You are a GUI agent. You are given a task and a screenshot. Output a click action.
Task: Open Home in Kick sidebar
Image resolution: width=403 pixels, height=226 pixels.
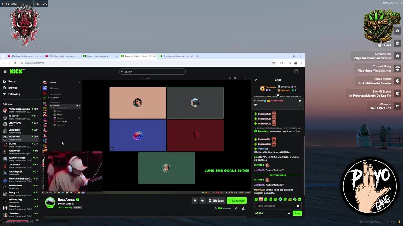[12, 81]
